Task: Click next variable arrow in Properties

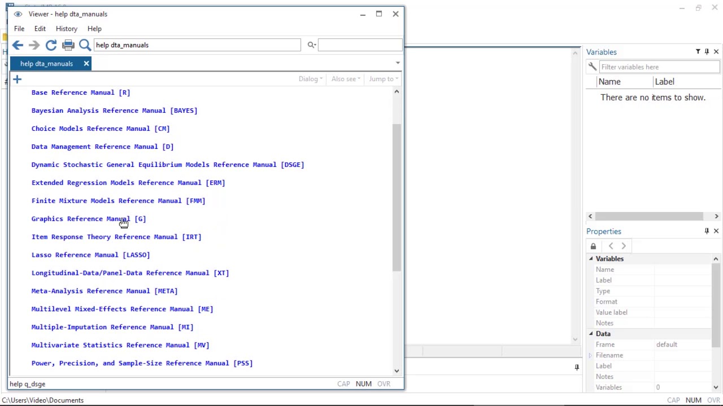Action: pyautogui.click(x=624, y=246)
